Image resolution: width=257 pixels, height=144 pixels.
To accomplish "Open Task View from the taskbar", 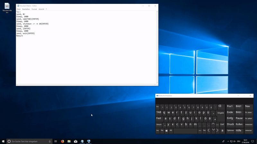I will tap(56, 141).
